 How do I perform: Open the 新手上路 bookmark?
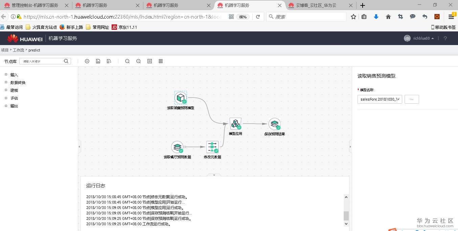71,27
